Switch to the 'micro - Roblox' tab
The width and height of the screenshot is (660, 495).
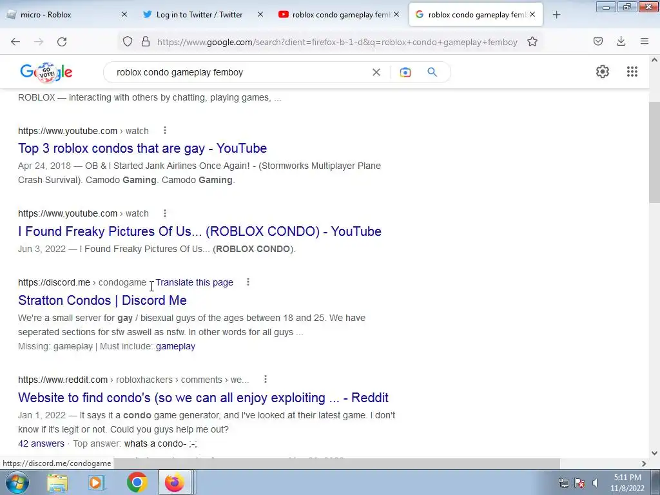tap(67, 15)
